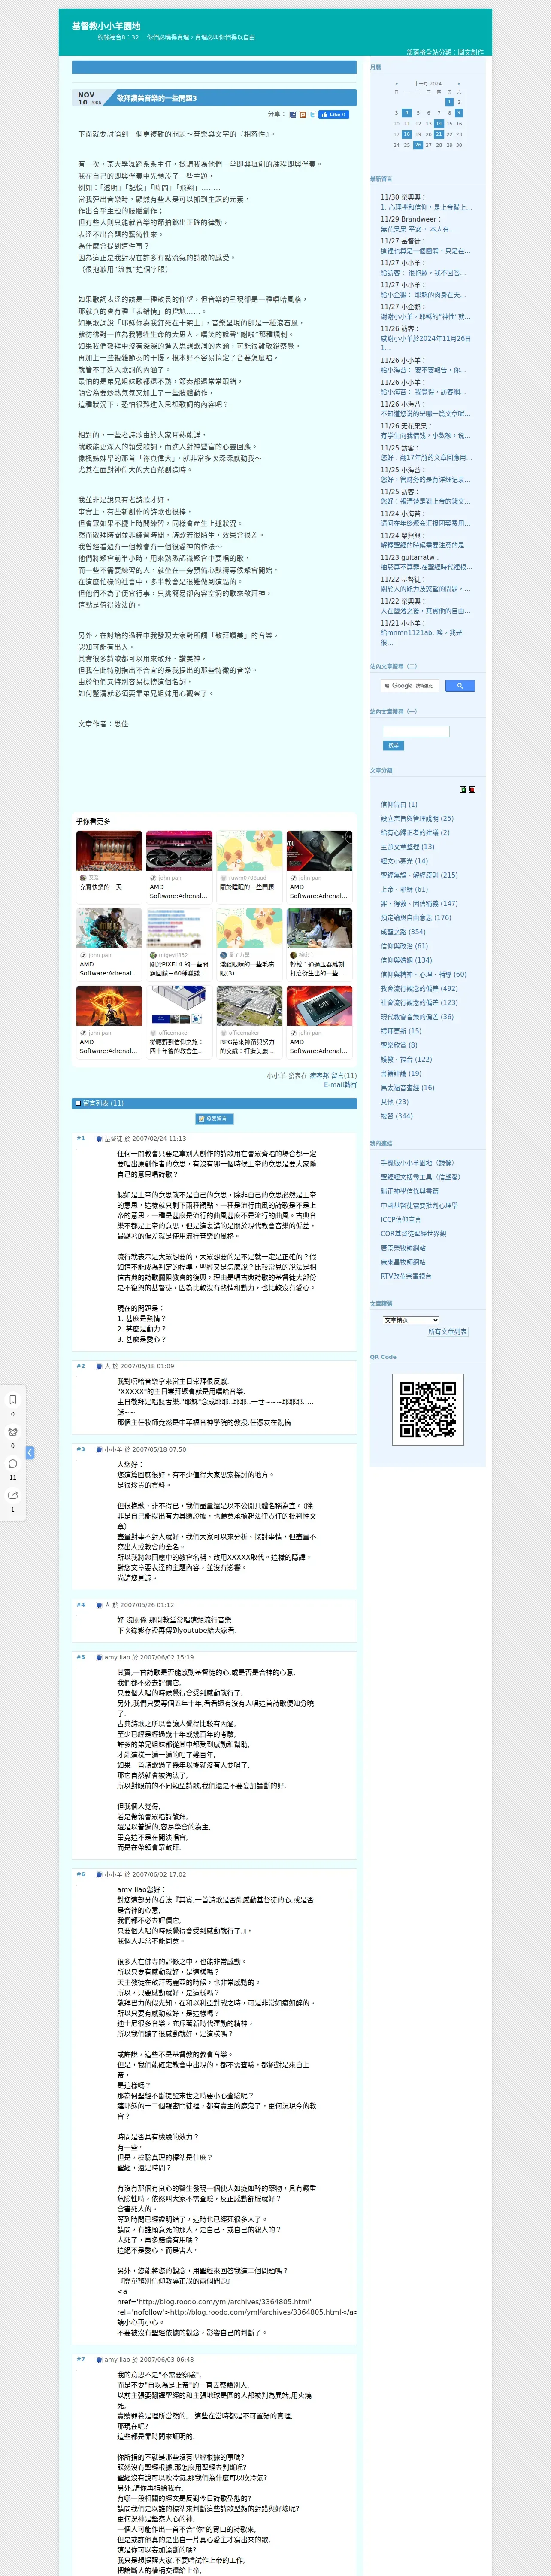Open category 成聖之路 (354)
This screenshot has height=2576, width=551.
(403, 932)
